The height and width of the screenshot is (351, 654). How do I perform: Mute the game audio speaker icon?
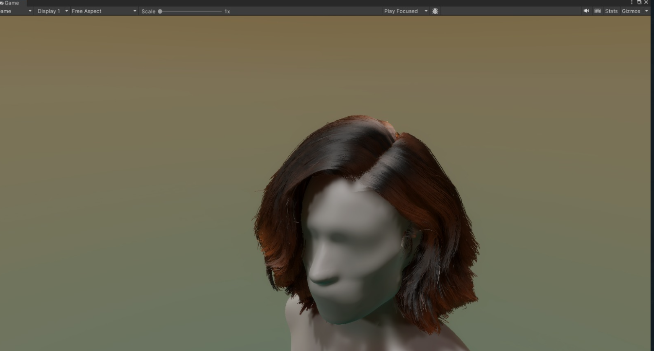pos(586,11)
